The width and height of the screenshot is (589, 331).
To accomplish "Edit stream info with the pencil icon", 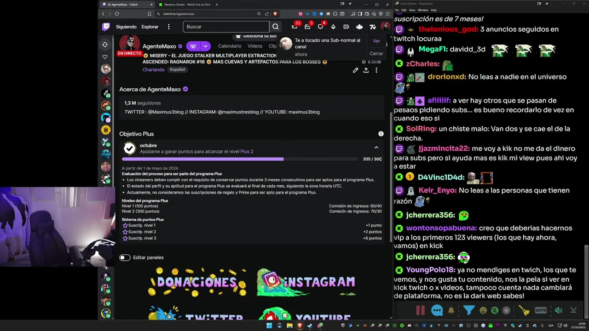I will (355, 70).
